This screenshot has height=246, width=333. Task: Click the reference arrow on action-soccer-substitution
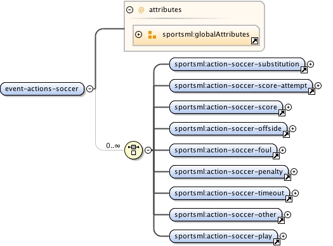(x=304, y=70)
